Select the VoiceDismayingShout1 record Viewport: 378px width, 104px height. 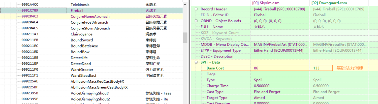91,93
